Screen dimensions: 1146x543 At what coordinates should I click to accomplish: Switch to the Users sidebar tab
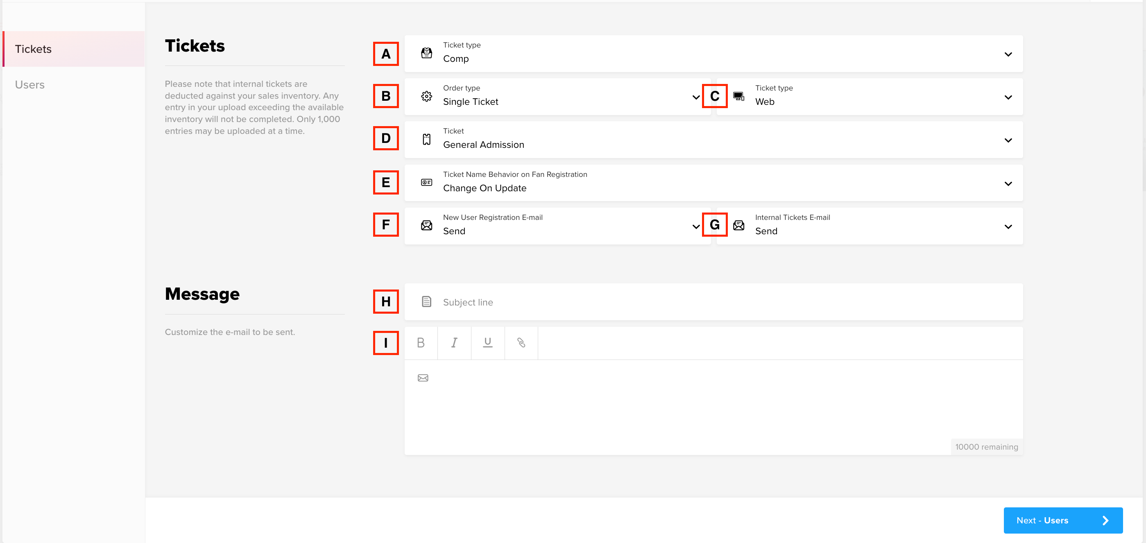tap(74, 84)
